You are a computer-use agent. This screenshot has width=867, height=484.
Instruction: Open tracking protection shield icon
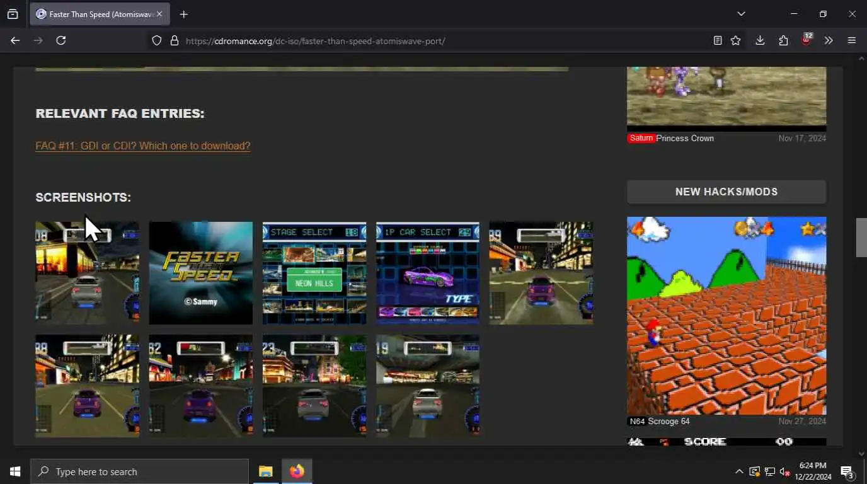(157, 40)
